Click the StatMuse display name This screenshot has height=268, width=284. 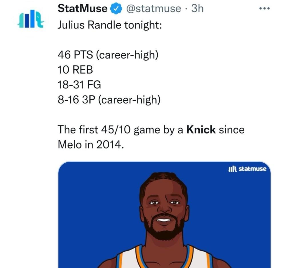pyautogui.click(x=83, y=9)
